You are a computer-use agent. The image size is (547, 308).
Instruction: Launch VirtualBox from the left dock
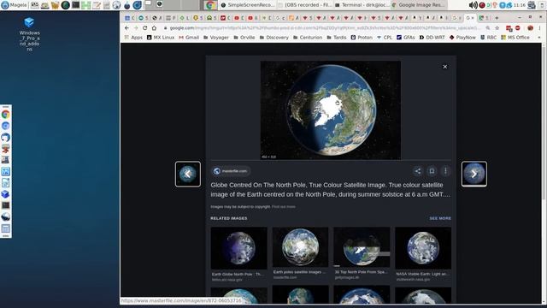(6, 194)
